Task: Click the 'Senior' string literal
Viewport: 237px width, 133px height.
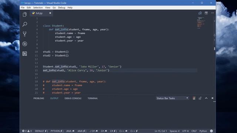Action: [114, 66]
